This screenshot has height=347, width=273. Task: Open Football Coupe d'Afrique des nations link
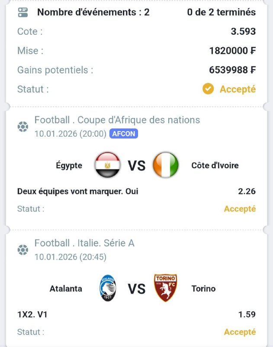click(x=117, y=120)
